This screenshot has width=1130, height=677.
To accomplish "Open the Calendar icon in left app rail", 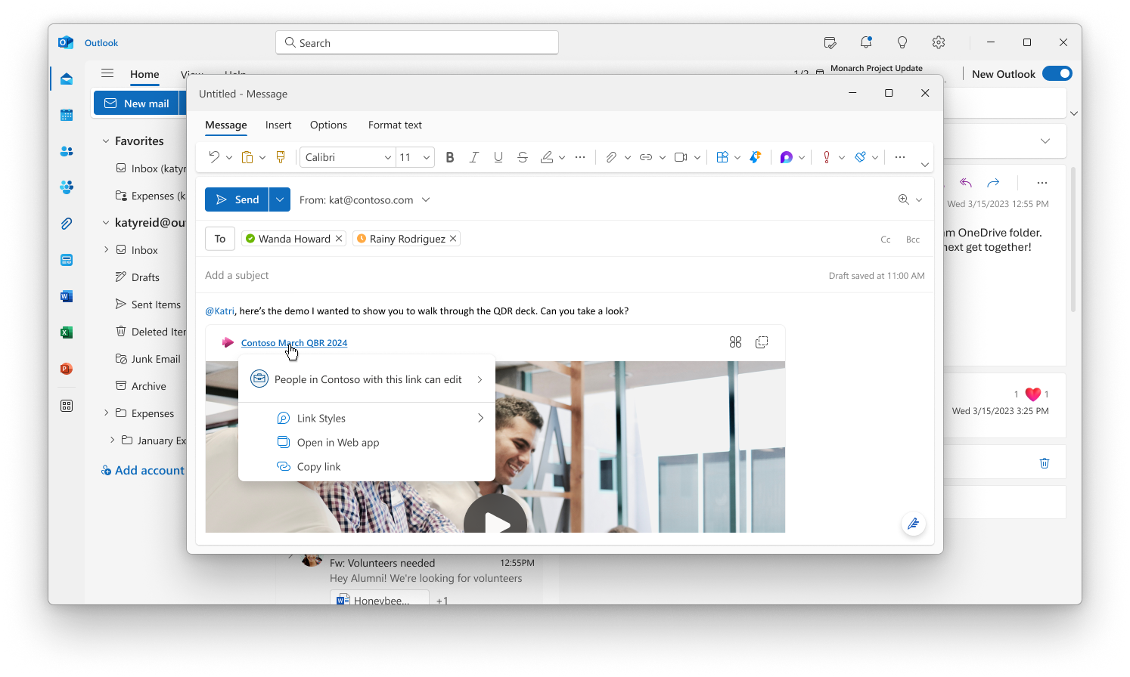I will [67, 115].
